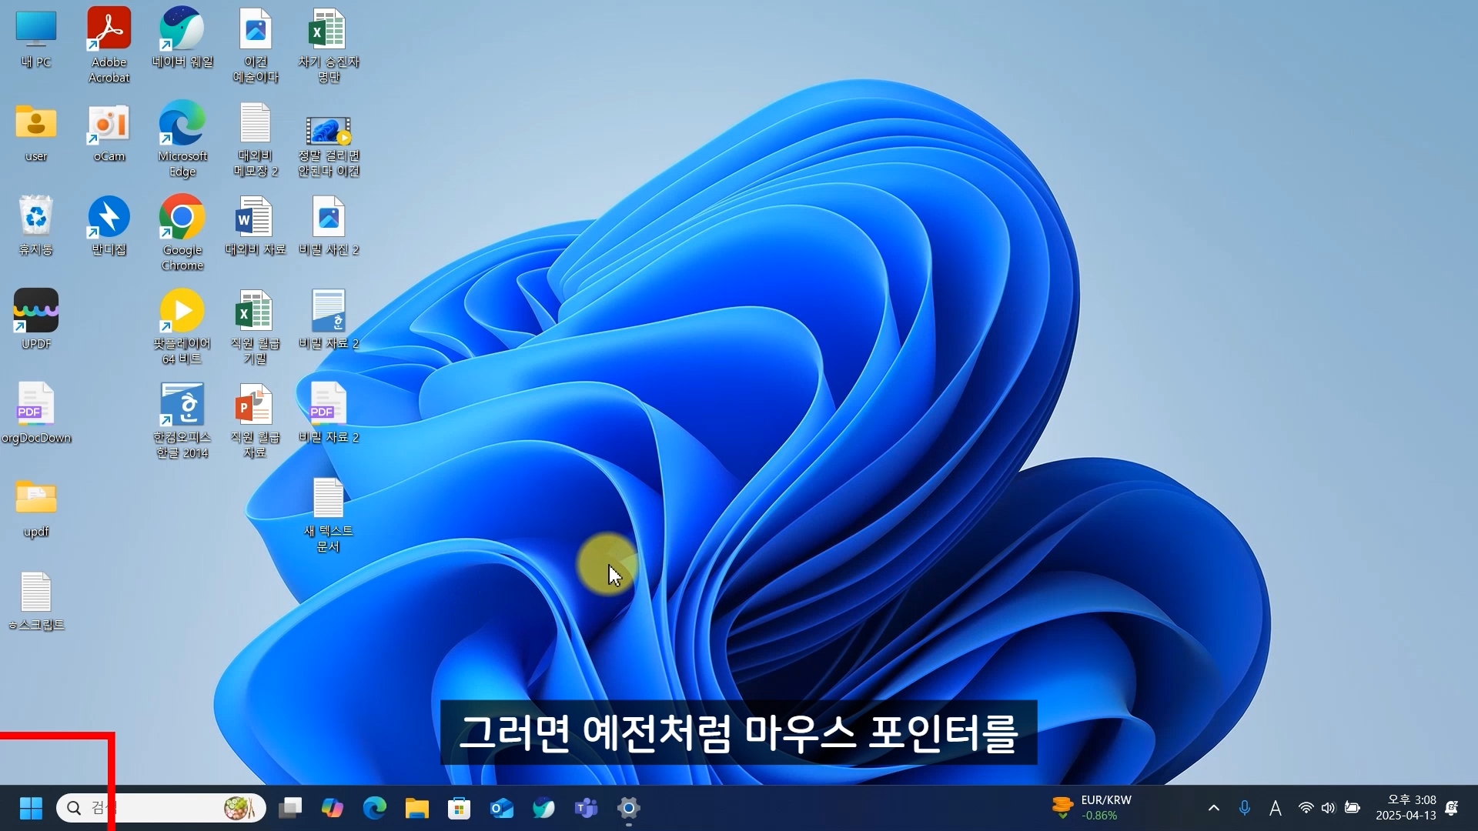Click the Bandizip desktop icon
Viewport: 1478px width, 831px height.
[x=109, y=218]
